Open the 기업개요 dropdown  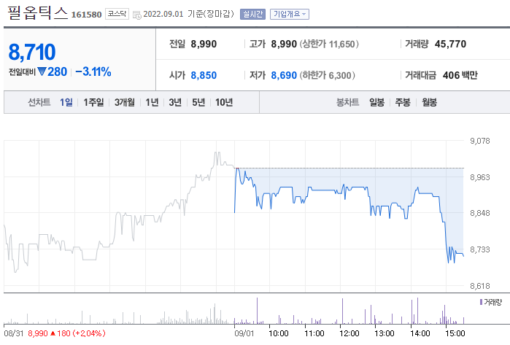(289, 15)
